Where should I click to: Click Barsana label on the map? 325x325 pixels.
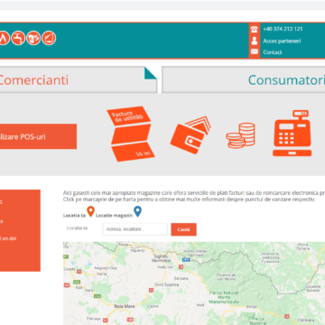pyautogui.click(x=181, y=278)
